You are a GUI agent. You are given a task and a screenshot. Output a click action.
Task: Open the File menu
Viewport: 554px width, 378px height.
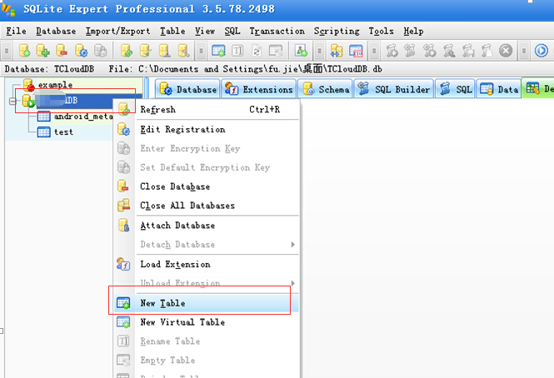point(16,31)
